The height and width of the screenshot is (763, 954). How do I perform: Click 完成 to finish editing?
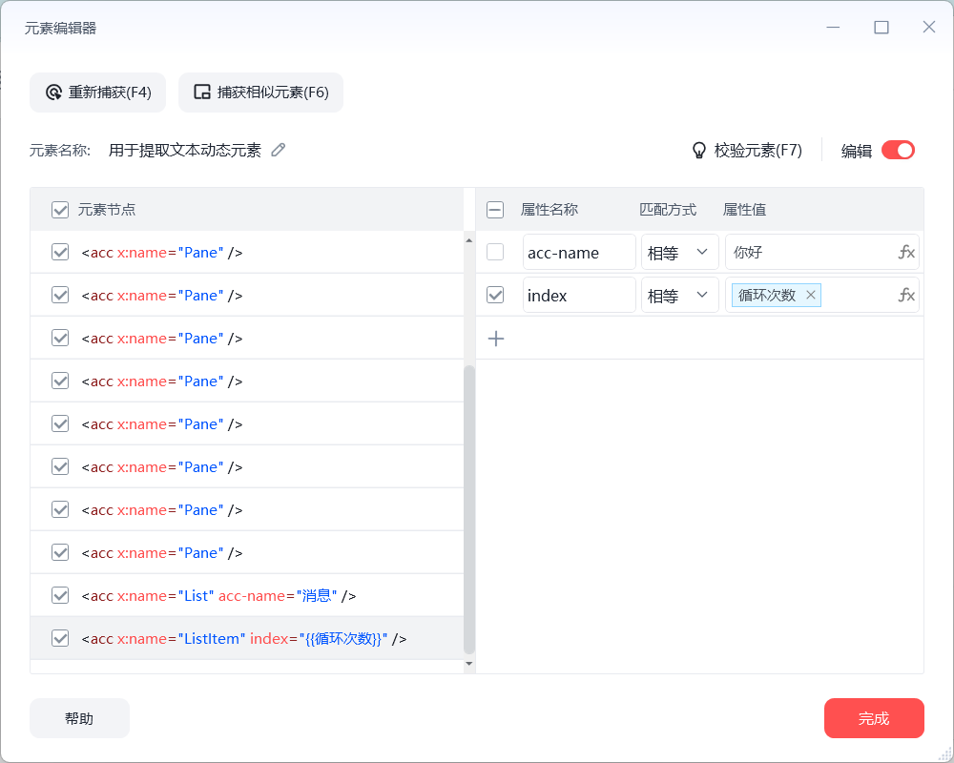[874, 718]
